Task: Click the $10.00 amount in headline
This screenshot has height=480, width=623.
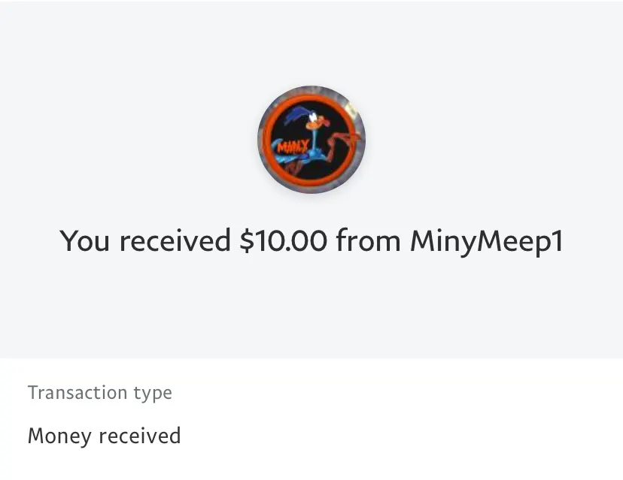Action: tap(284, 241)
